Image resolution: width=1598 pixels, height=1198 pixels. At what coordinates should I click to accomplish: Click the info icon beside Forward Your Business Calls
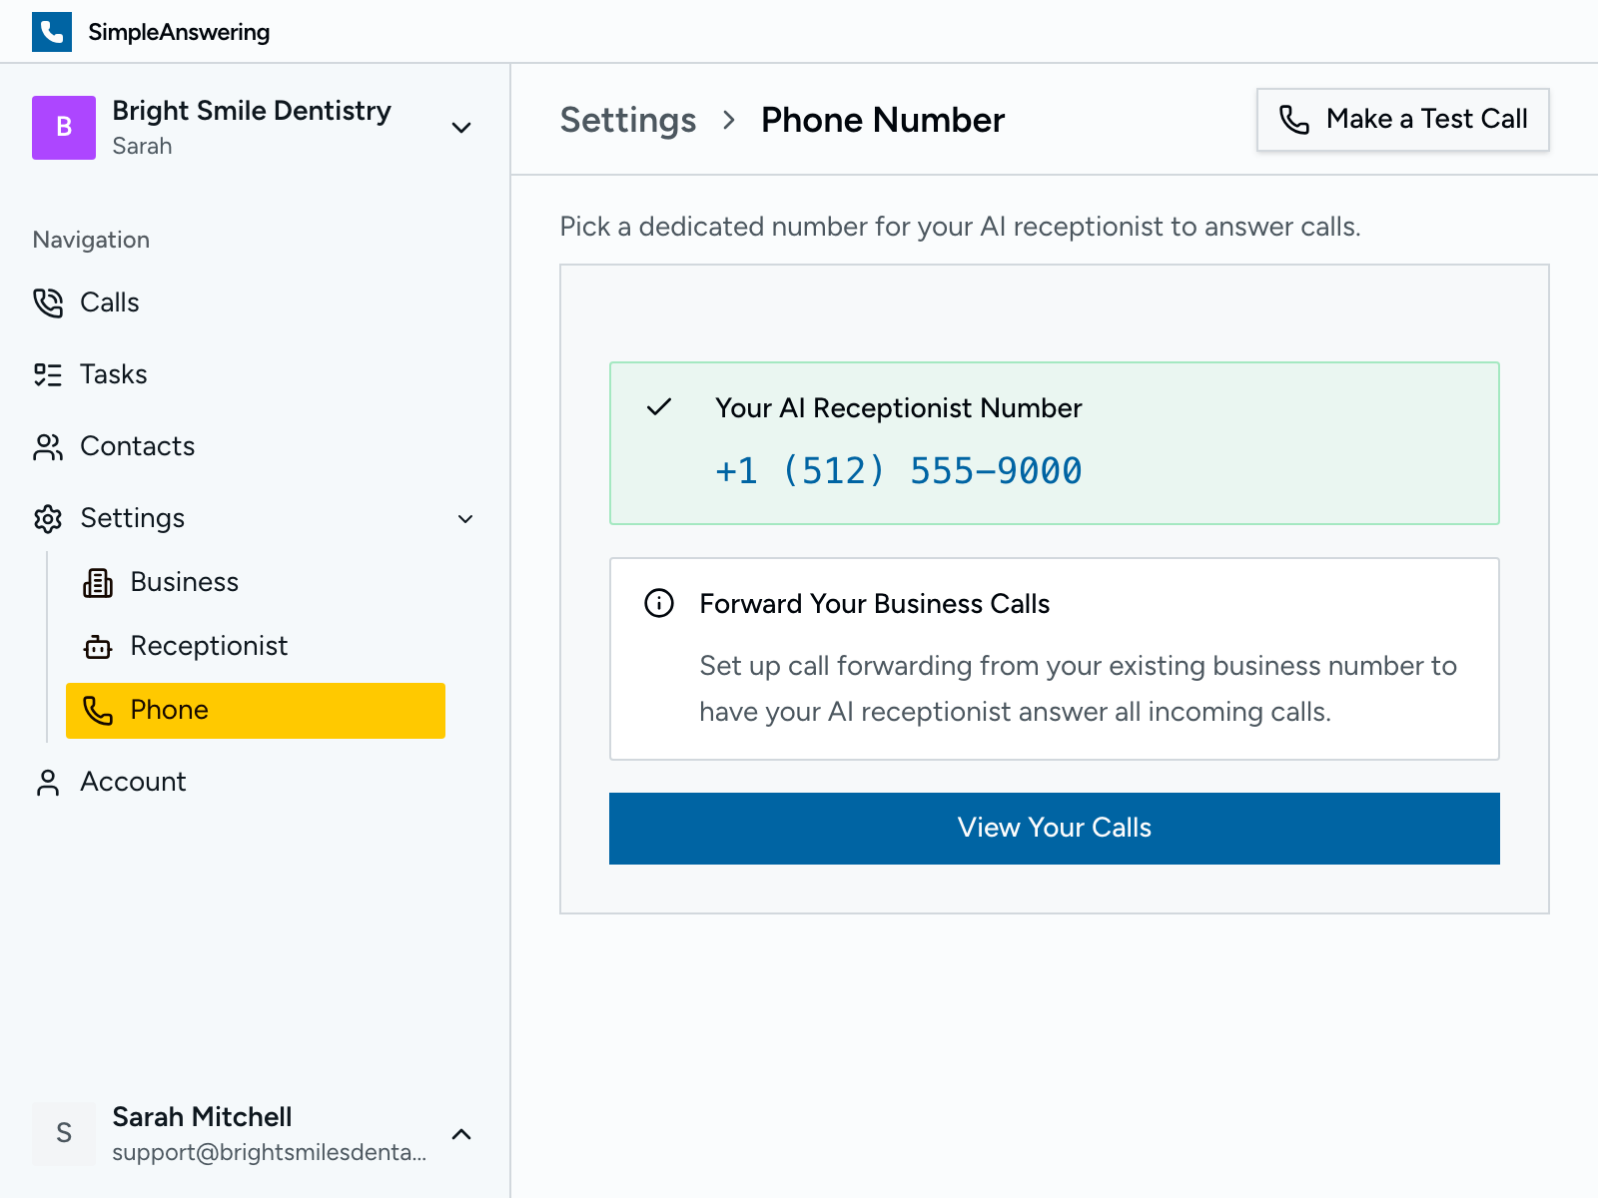point(659,603)
